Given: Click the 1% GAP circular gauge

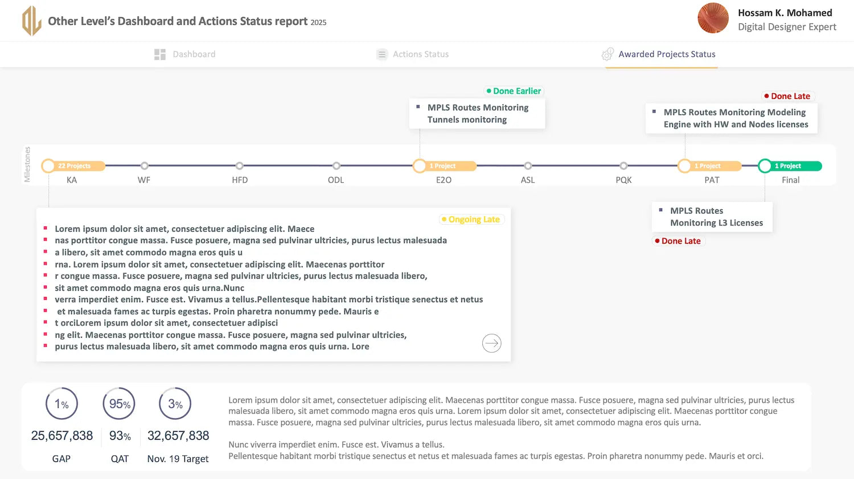Looking at the screenshot, I should coord(61,404).
